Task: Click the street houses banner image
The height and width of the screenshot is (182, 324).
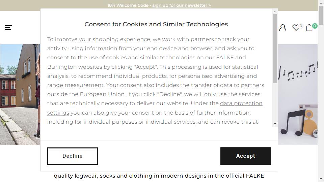Action: click(x=20, y=94)
